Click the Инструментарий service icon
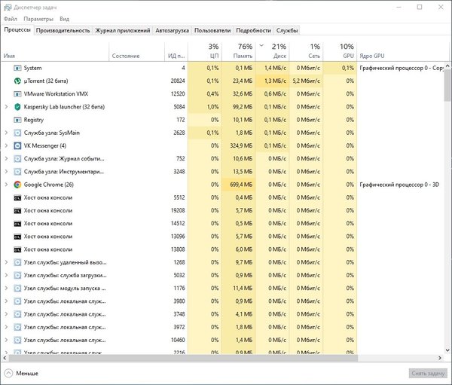The height and width of the screenshot is (385, 452). [17, 172]
